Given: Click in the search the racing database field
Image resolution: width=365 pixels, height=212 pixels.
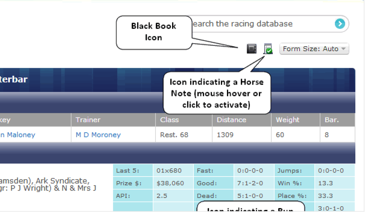Looking at the screenshot, I should coord(262,24).
